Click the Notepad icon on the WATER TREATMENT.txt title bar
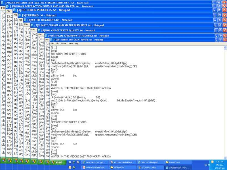Screen dimensions: 227x170 (25, 20)
